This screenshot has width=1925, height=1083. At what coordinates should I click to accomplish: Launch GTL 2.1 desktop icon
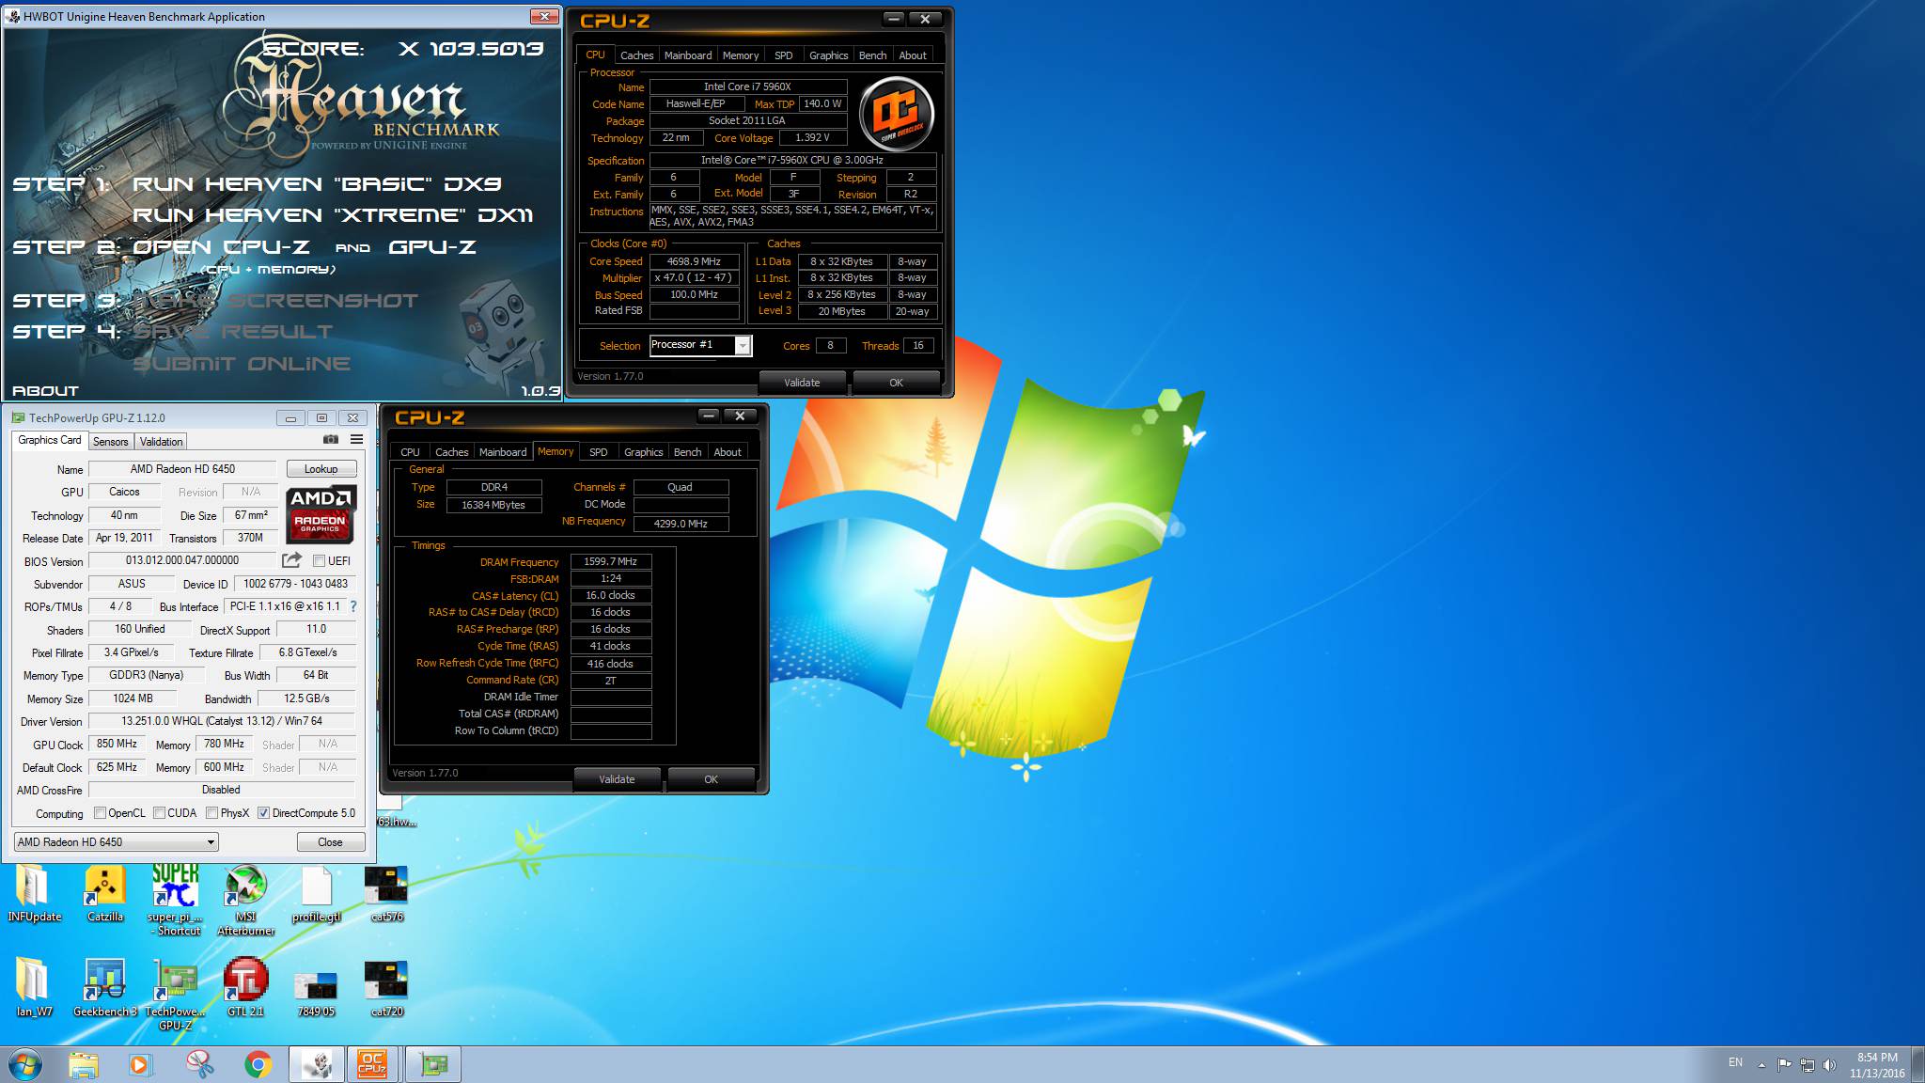[x=245, y=988]
